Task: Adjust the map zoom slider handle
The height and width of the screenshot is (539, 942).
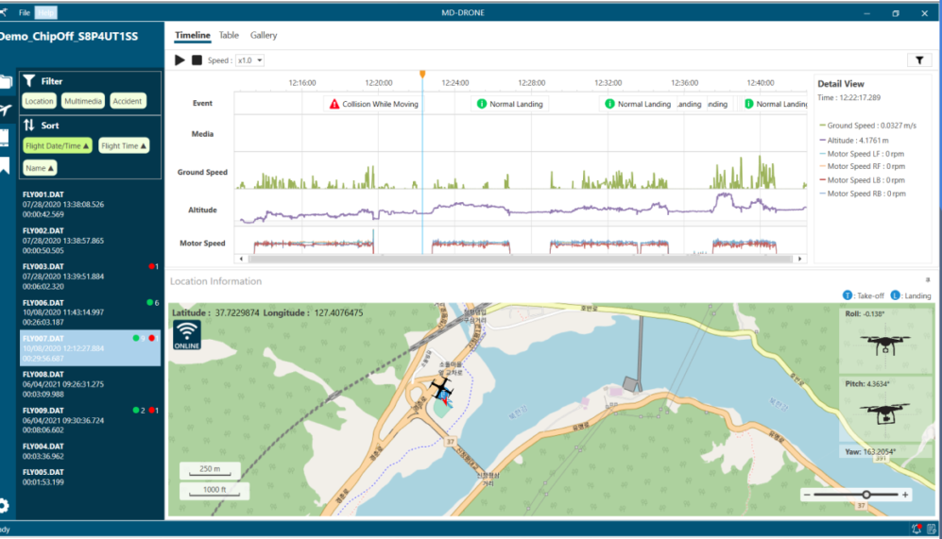Action: tap(866, 495)
